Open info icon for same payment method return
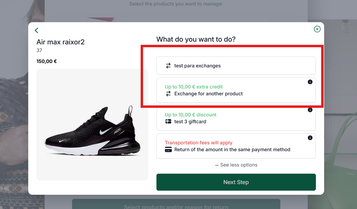The image size is (357, 209). coord(310,138)
